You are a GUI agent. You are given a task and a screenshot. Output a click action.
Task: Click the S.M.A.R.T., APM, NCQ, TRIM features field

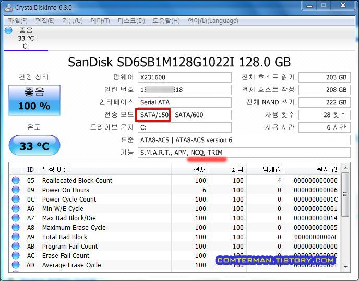(x=244, y=153)
